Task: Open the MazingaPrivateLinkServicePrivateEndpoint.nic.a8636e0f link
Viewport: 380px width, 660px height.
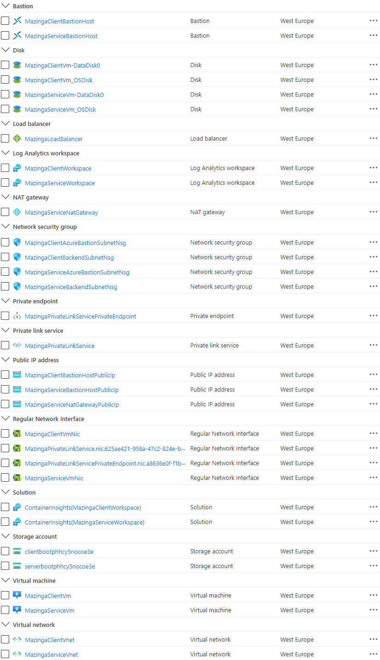Action: pyautogui.click(x=105, y=463)
